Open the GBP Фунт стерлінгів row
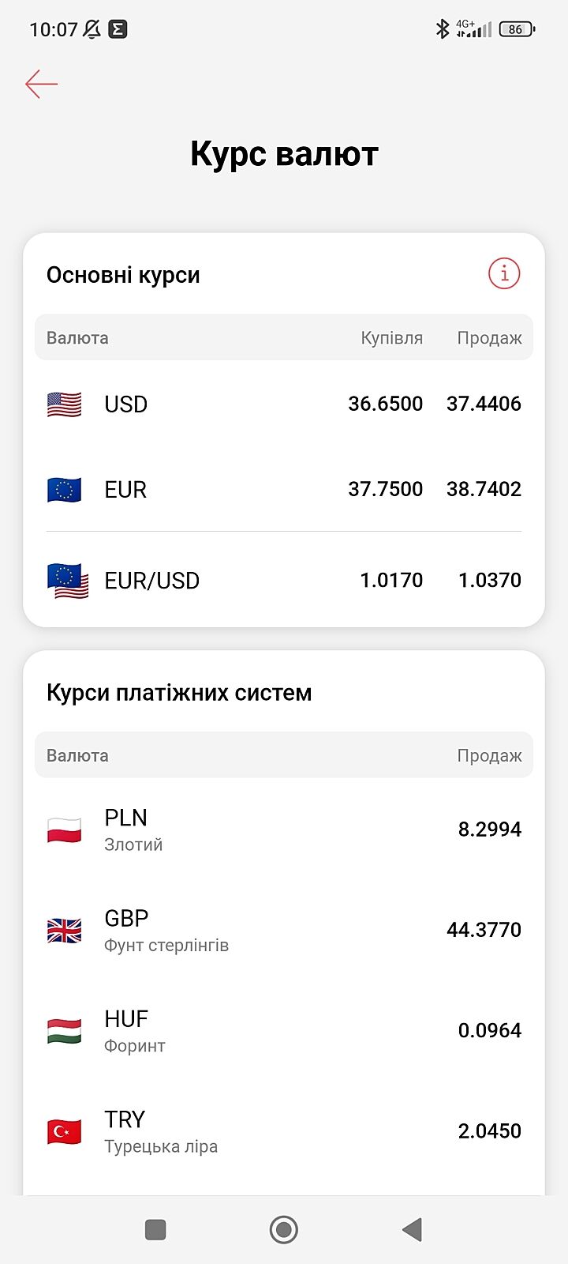 pyautogui.click(x=284, y=931)
